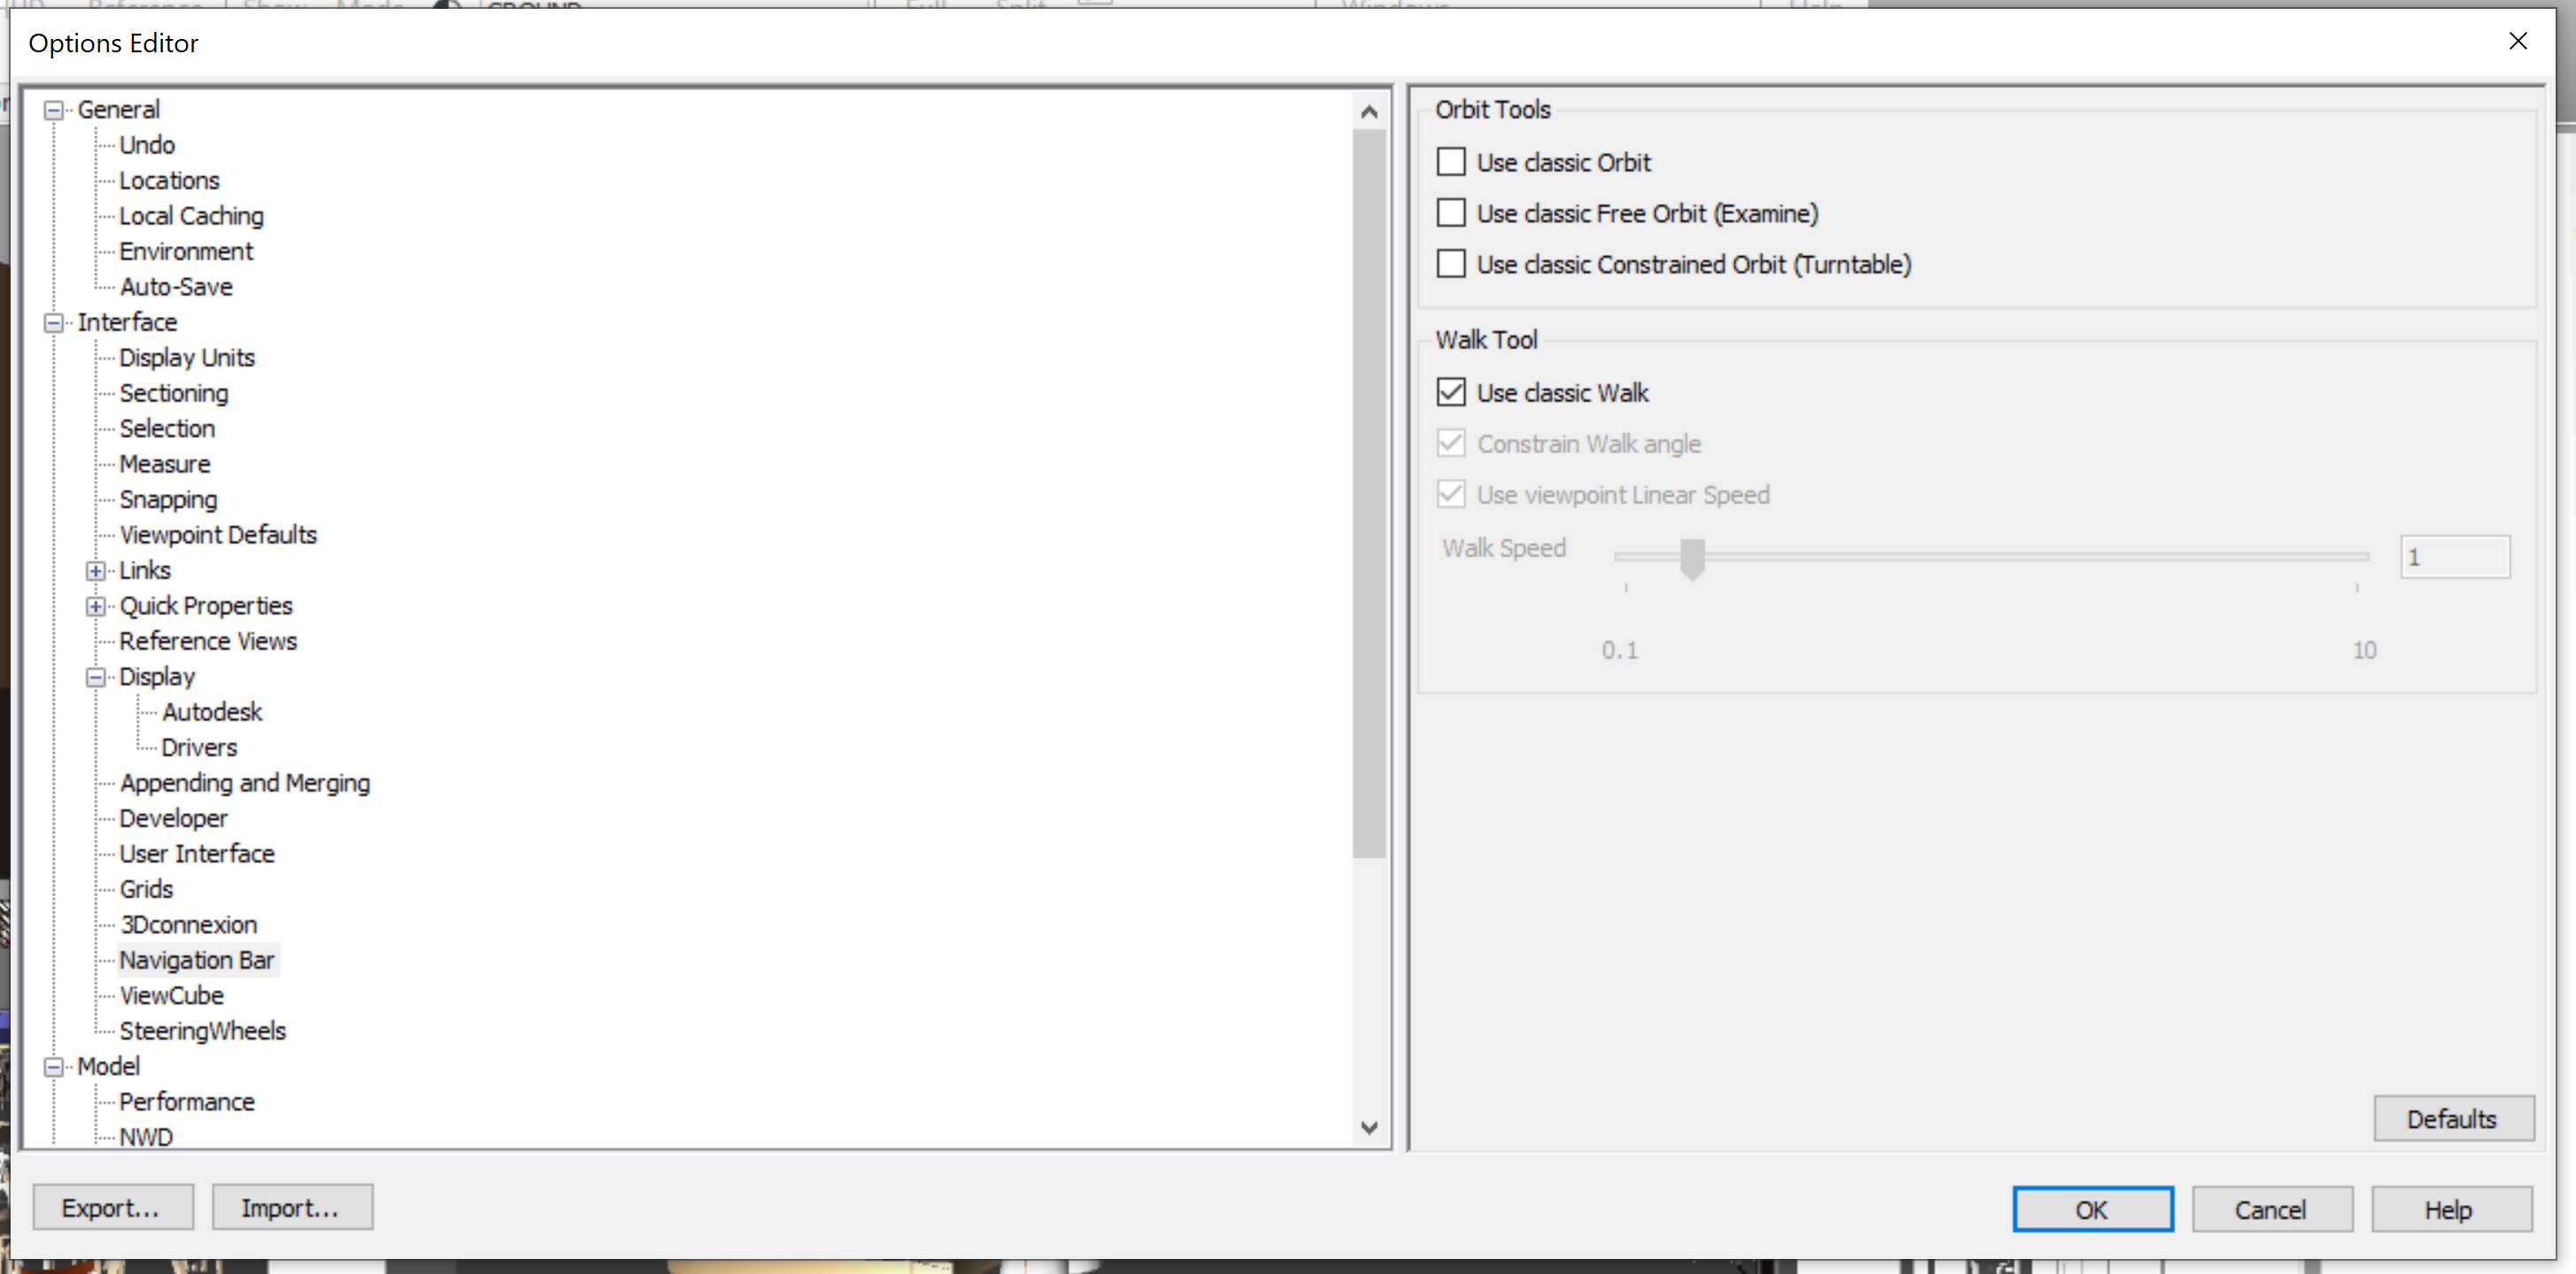Image resolution: width=2576 pixels, height=1274 pixels.
Task: Select Viewpoint Defaults tree item
Action: (218, 535)
